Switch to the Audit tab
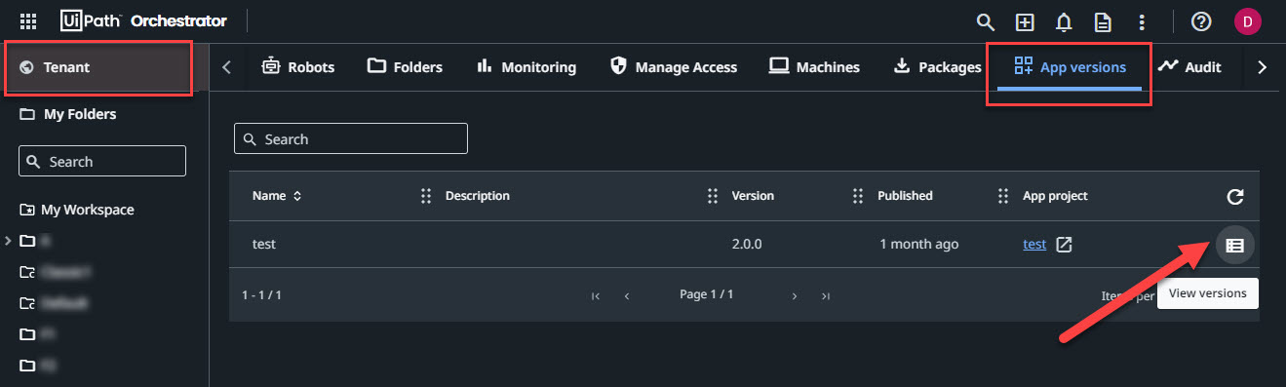Screen dimensions: 1286x387 pyautogui.click(x=1189, y=67)
